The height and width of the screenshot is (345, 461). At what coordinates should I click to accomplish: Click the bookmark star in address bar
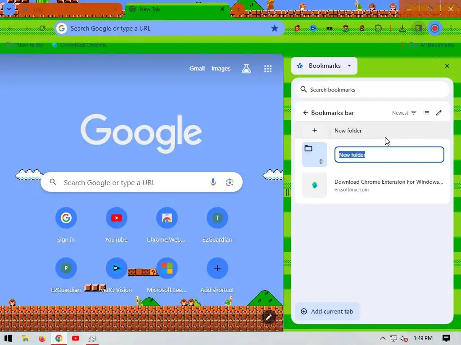(x=274, y=28)
